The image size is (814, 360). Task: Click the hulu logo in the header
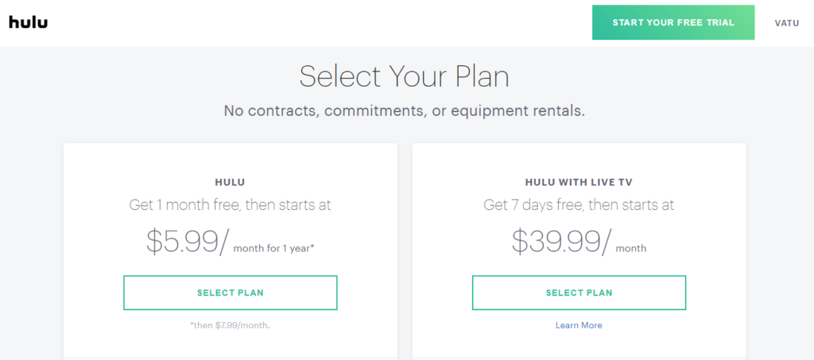(28, 22)
